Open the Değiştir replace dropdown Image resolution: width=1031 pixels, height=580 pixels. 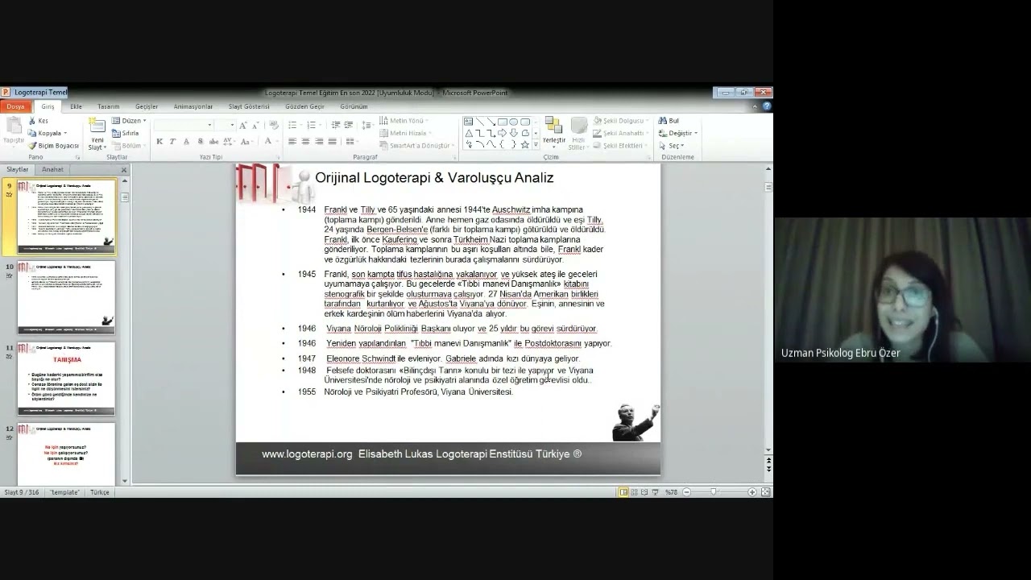point(678,133)
